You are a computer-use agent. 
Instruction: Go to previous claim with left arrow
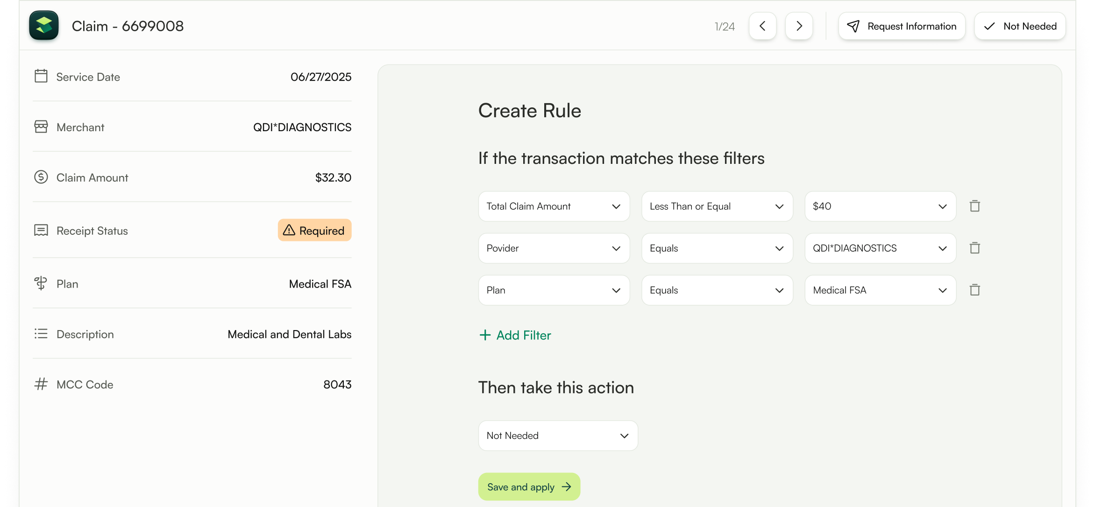762,26
